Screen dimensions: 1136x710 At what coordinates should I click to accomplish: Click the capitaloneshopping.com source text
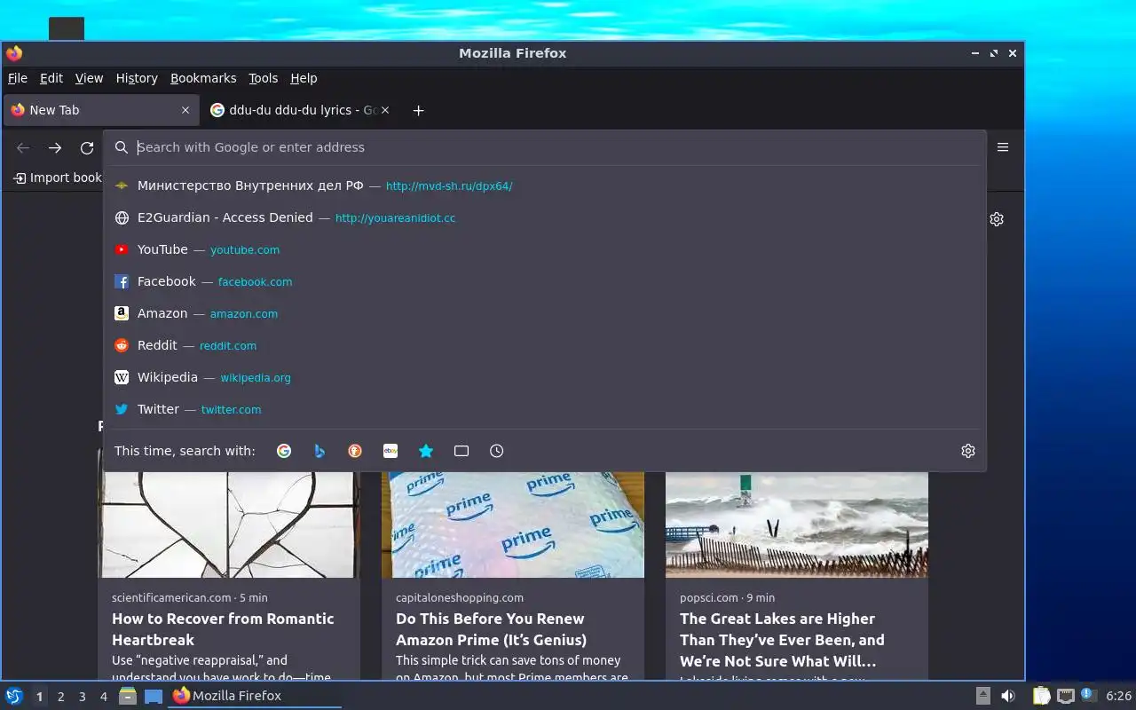460,597
